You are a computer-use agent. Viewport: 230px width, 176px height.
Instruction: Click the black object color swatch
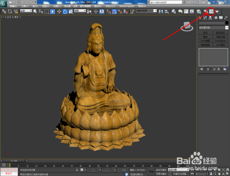point(227,23)
